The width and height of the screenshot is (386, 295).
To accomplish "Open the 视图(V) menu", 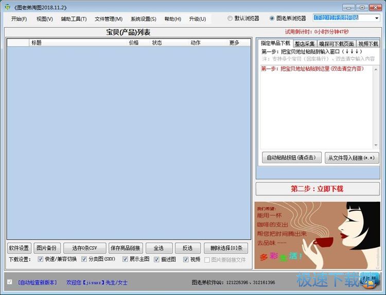I will point(45,19).
